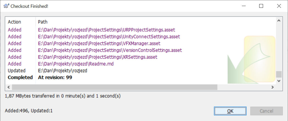288x121 pixels.
Task: Click the horizontal scrollbar thumb
Action: [114, 87]
